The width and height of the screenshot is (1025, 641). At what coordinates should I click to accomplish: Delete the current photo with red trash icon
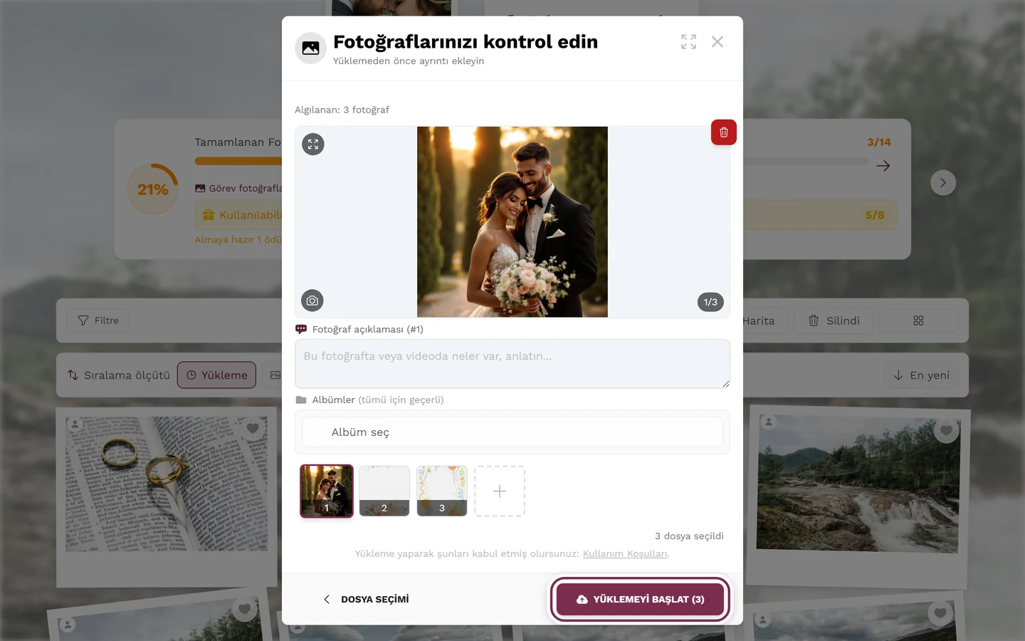(723, 132)
